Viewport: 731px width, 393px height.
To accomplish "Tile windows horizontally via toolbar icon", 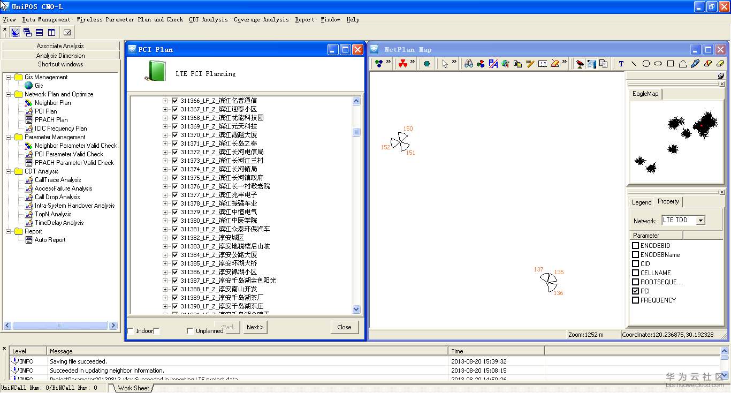I will 39,32.
